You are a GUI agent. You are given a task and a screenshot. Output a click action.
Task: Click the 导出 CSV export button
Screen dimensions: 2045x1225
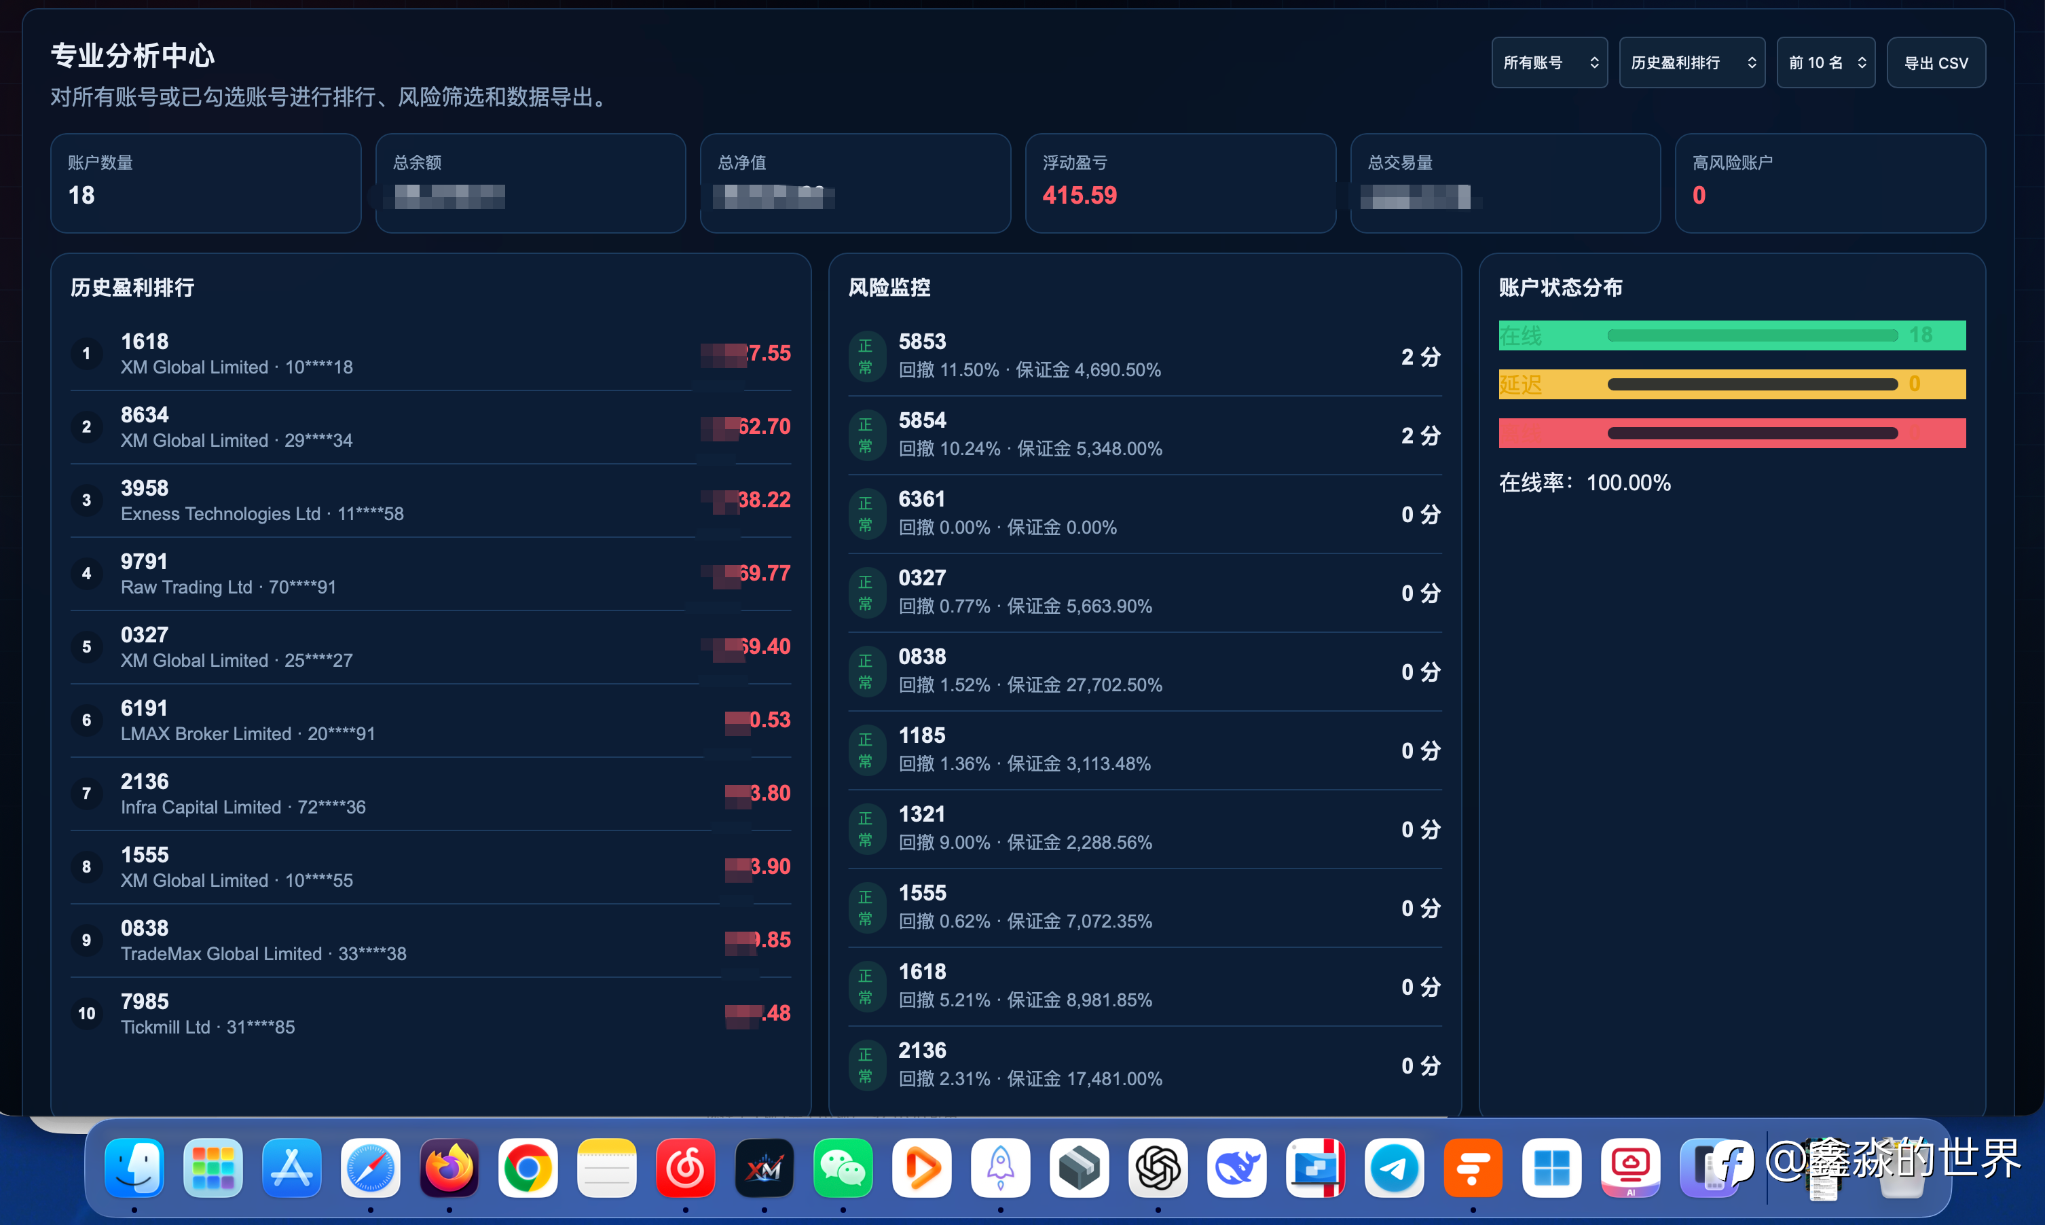pos(1936,62)
